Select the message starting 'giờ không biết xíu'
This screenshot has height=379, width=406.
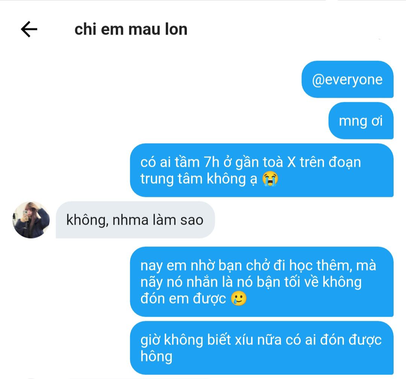pyautogui.click(x=262, y=348)
